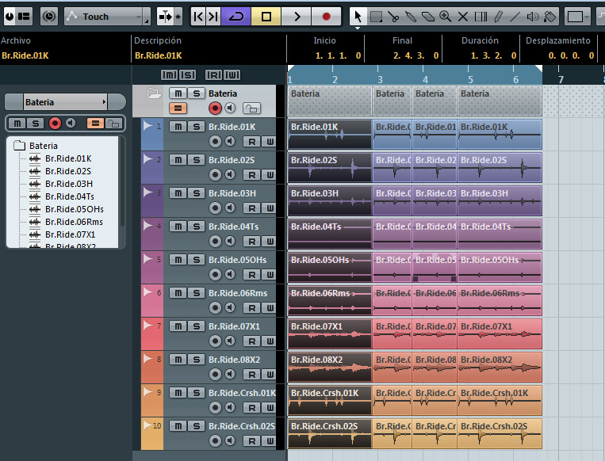Viewport: 605px width, 461px height.
Task: Go to next marker transport button
Action: click(x=213, y=17)
